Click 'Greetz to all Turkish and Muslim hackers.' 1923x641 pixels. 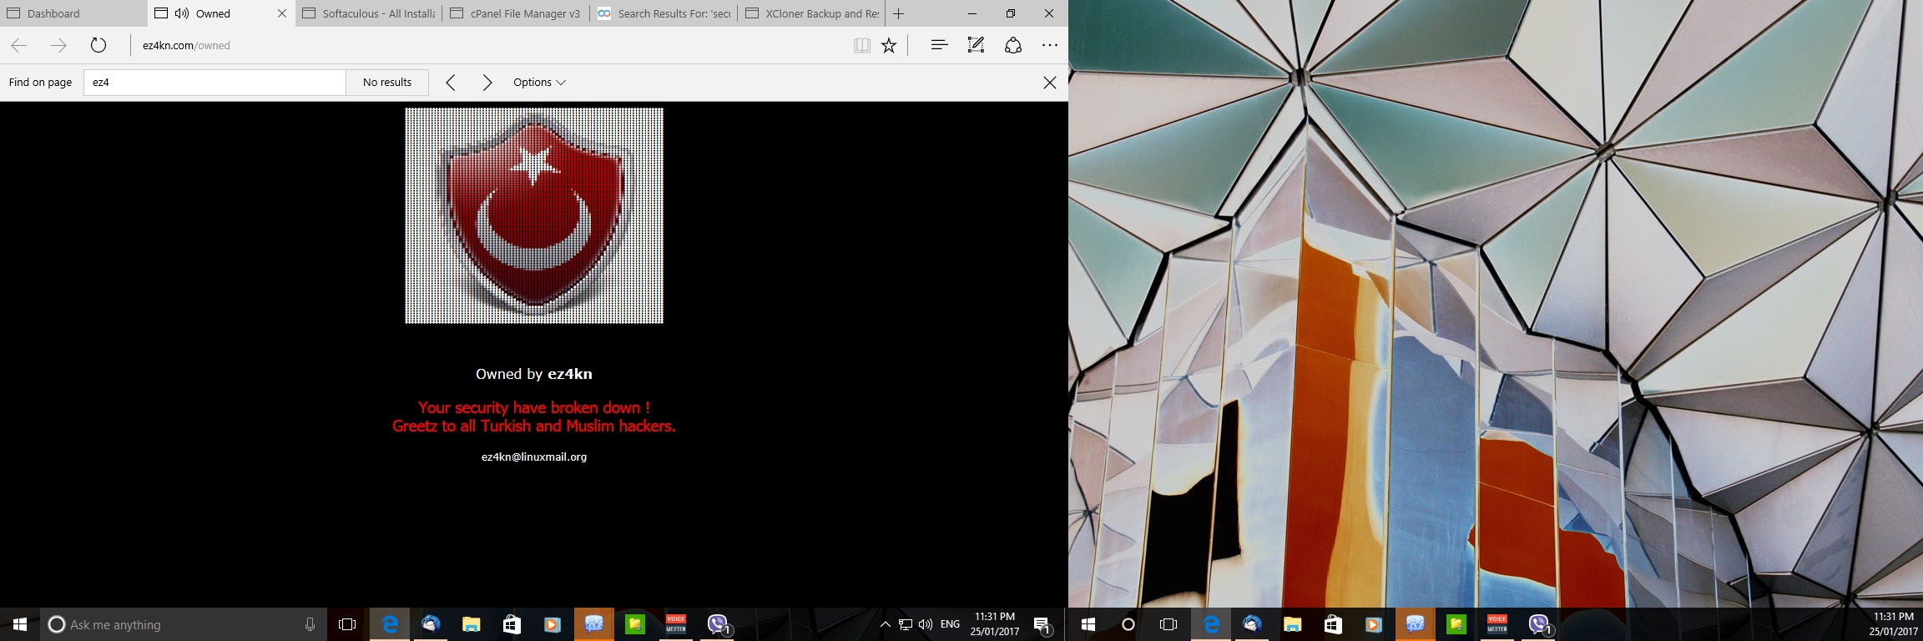pyautogui.click(x=534, y=426)
